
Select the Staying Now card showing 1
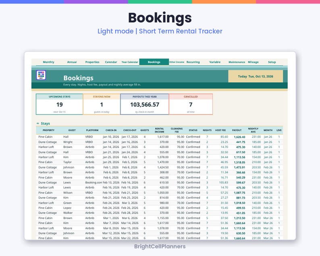click(102, 104)
